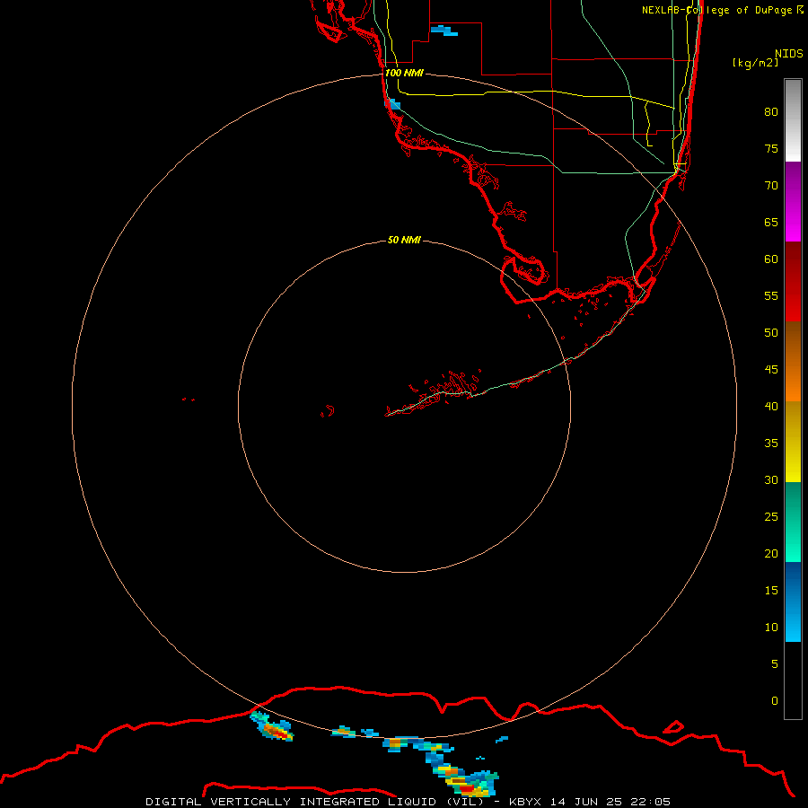Select the purple-magenta segment of the color bar
This screenshot has height=808, width=808.
click(793, 201)
